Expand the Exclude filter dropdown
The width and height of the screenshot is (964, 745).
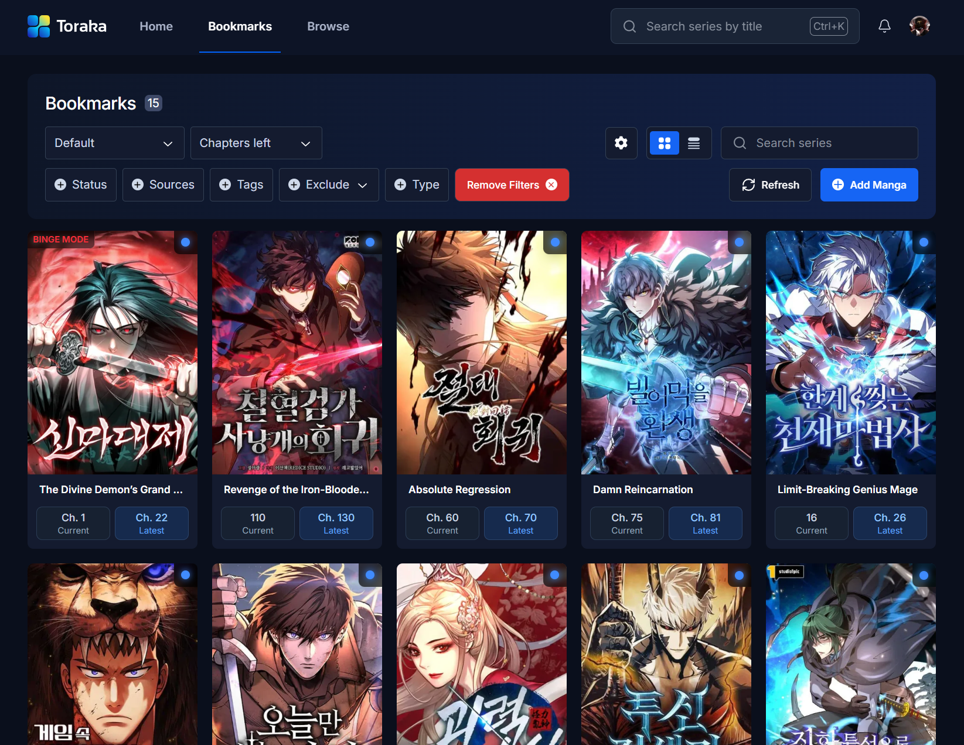click(329, 185)
